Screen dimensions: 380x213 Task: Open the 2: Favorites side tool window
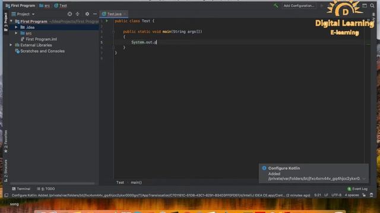point(6,141)
